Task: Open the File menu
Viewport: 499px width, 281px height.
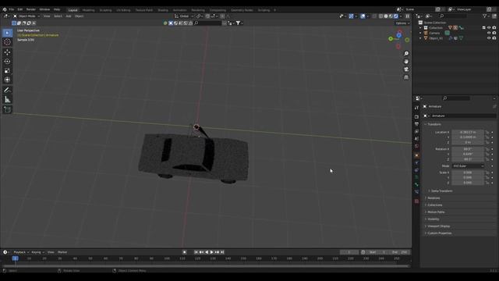Action: pyautogui.click(x=12, y=9)
